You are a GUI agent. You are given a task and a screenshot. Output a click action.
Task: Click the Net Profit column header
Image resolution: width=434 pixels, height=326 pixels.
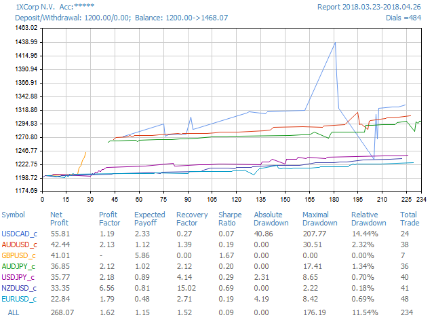tap(60, 219)
